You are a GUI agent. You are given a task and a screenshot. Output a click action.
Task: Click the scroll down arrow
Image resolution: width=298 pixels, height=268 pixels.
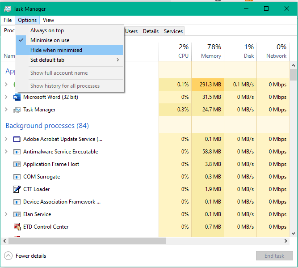[x=293, y=234]
